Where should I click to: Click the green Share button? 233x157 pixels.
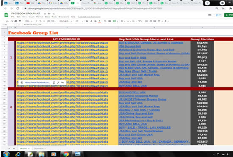pos(228,15)
